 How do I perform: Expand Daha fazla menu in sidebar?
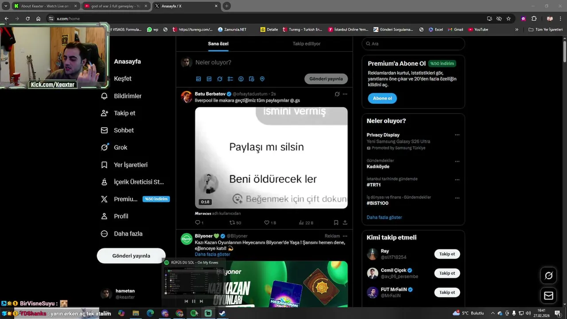(x=122, y=233)
